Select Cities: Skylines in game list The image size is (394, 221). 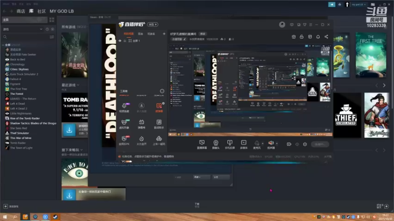19,69
